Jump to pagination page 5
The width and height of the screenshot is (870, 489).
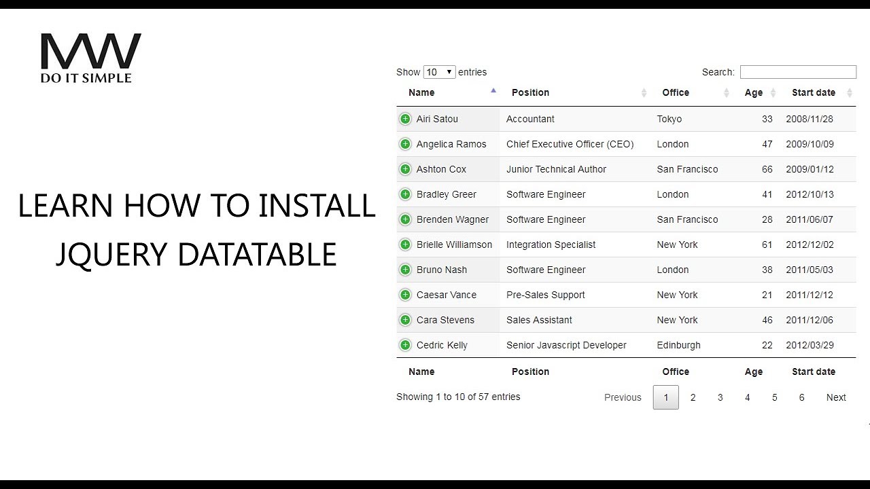[x=775, y=397]
